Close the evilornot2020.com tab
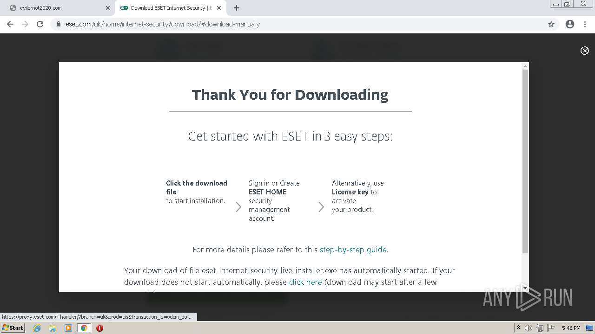Screen dimensions: 595x334 107,8
